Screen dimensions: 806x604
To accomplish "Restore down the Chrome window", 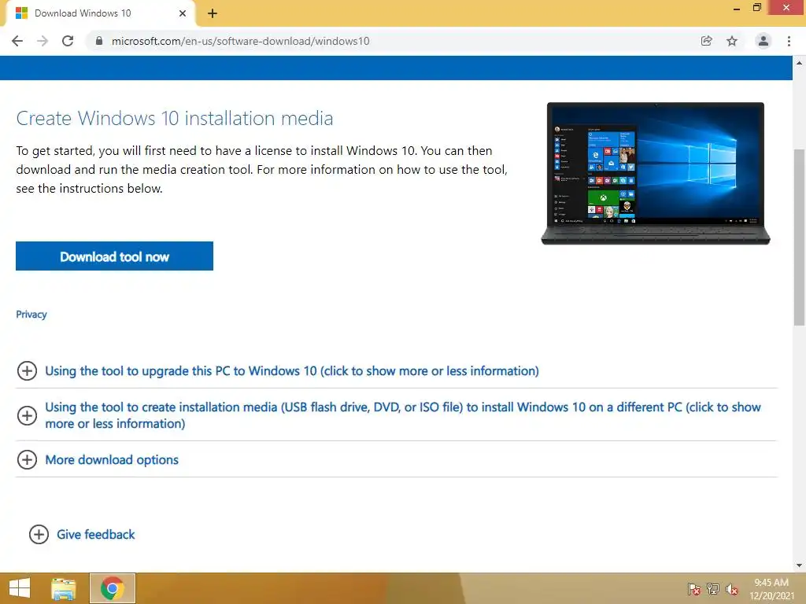I will click(x=756, y=8).
